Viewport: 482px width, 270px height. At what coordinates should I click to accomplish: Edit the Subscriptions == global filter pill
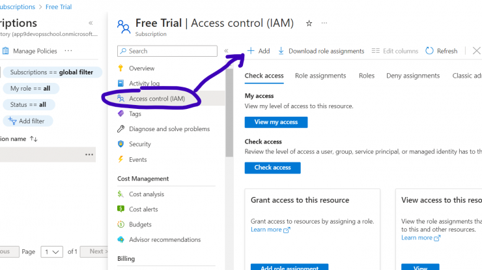click(x=52, y=72)
